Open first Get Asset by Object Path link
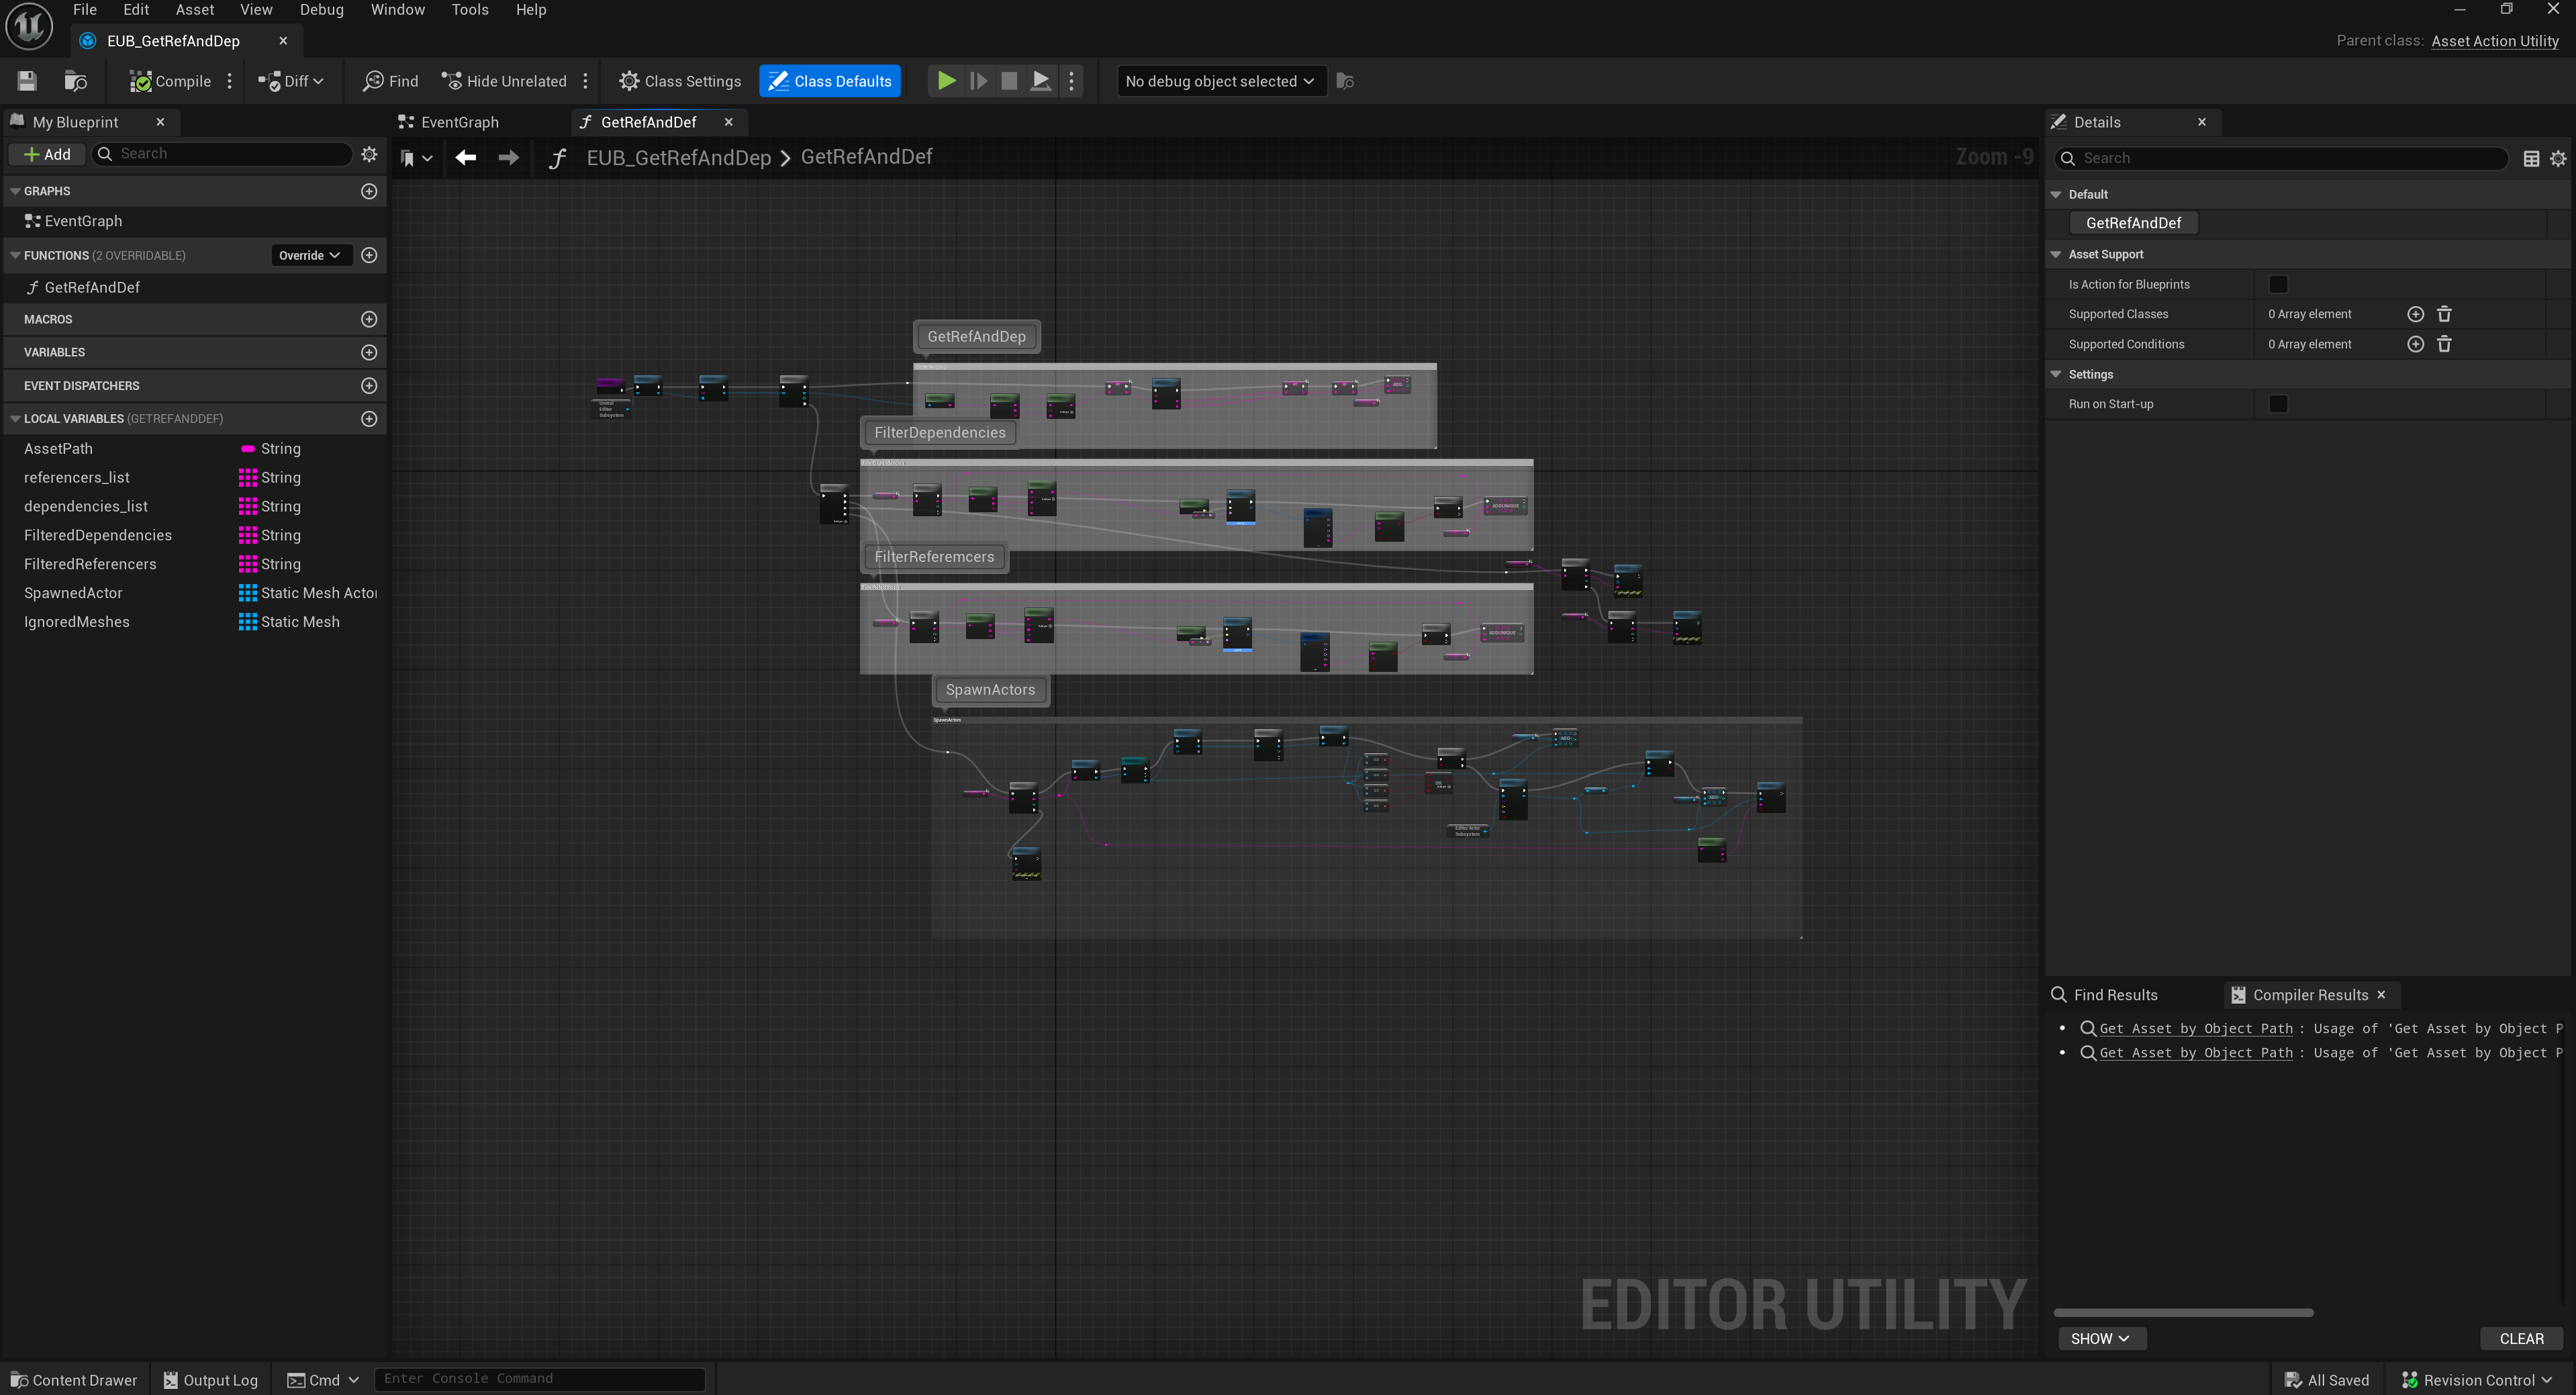This screenshot has height=1395, width=2576. tap(2195, 1028)
